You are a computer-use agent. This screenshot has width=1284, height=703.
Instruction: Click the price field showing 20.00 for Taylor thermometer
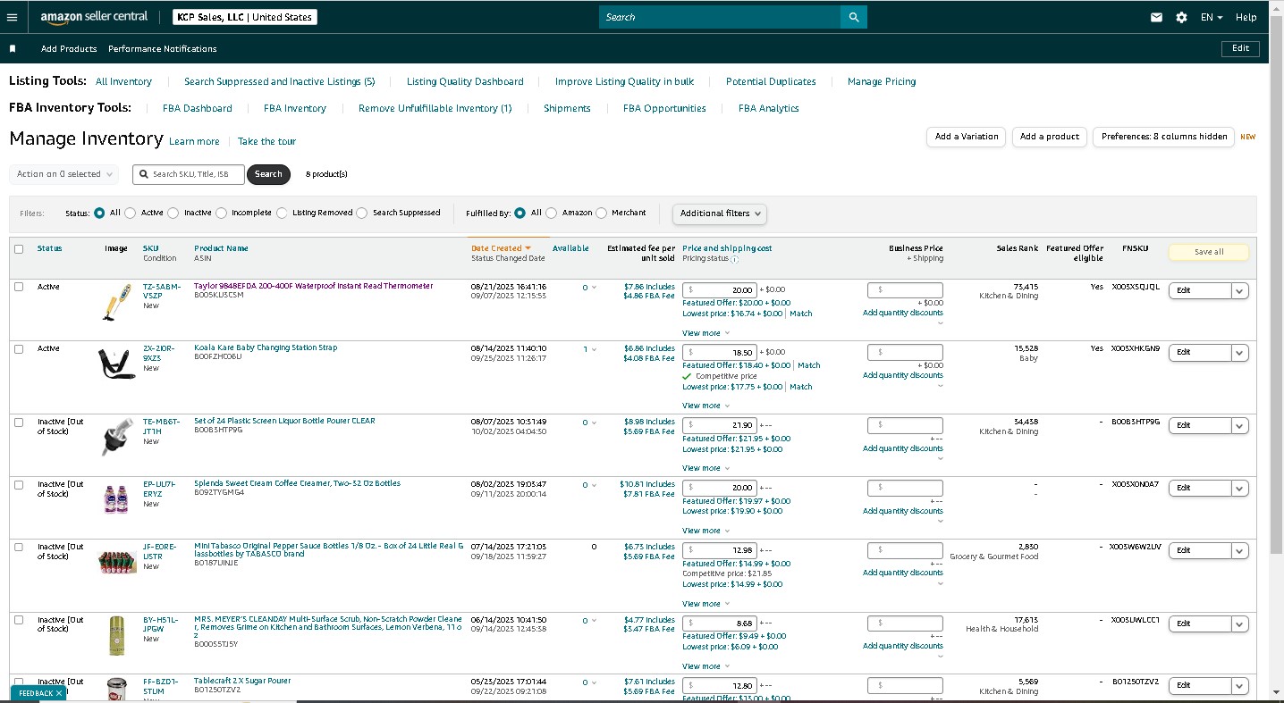coord(720,290)
